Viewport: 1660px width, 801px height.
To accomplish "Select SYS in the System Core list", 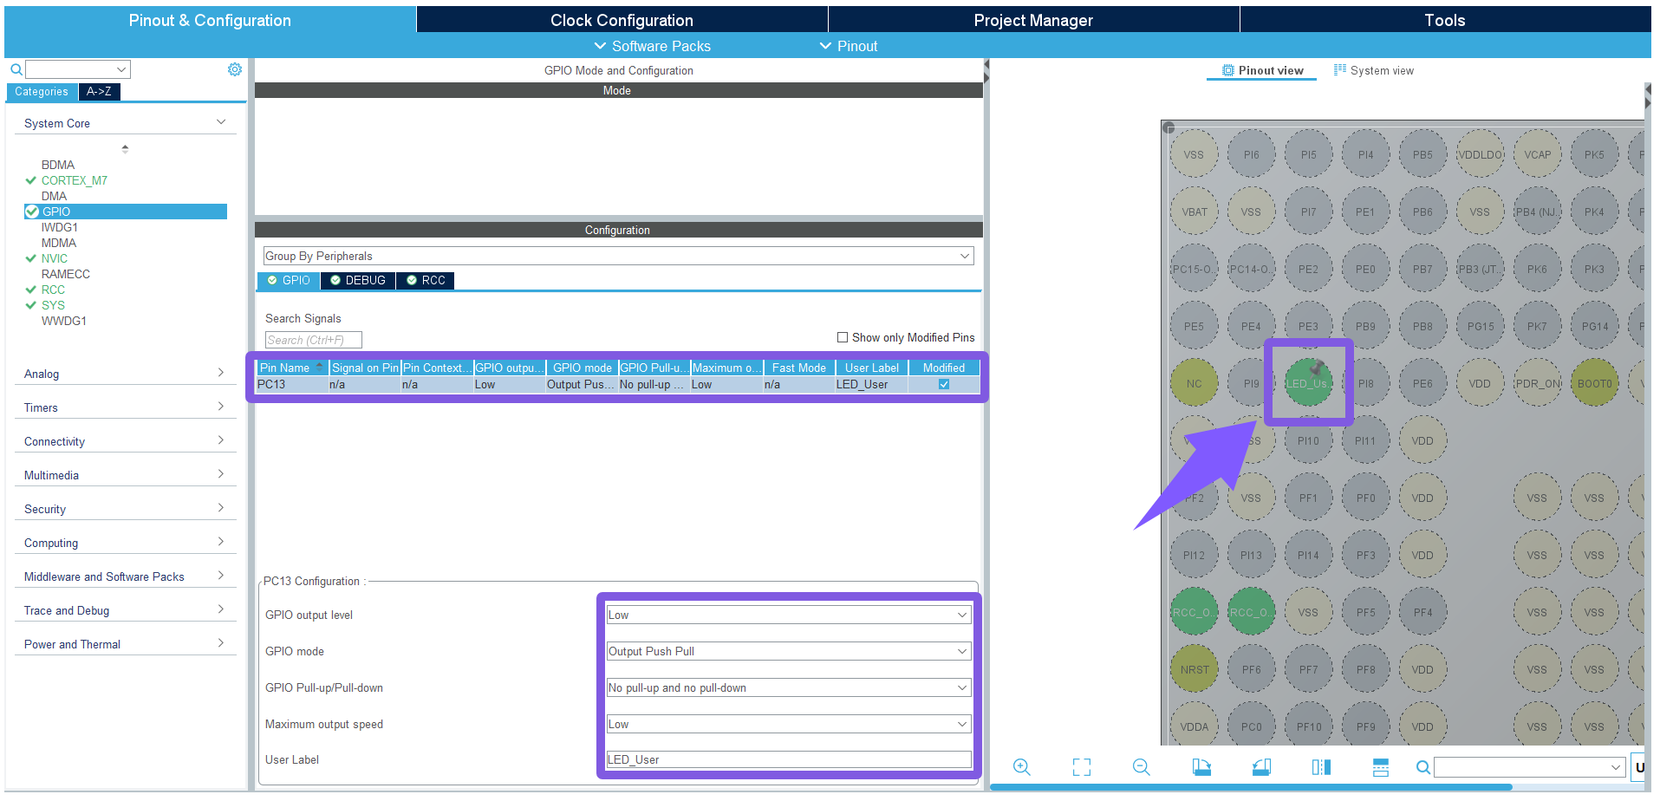I will pyautogui.click(x=53, y=305).
